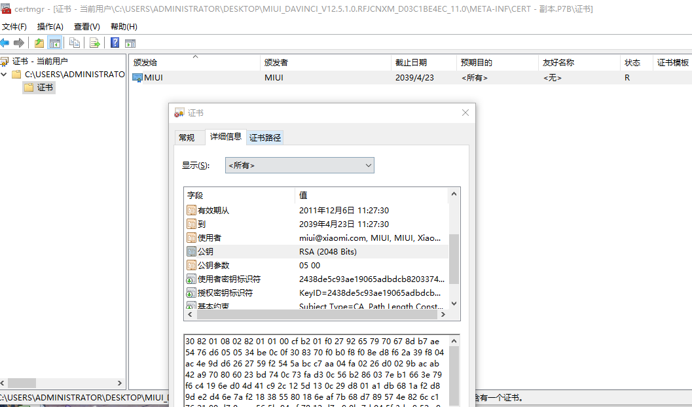Open the 帮助(H) menu
Viewport: 692px width, 407px height.
point(124,26)
